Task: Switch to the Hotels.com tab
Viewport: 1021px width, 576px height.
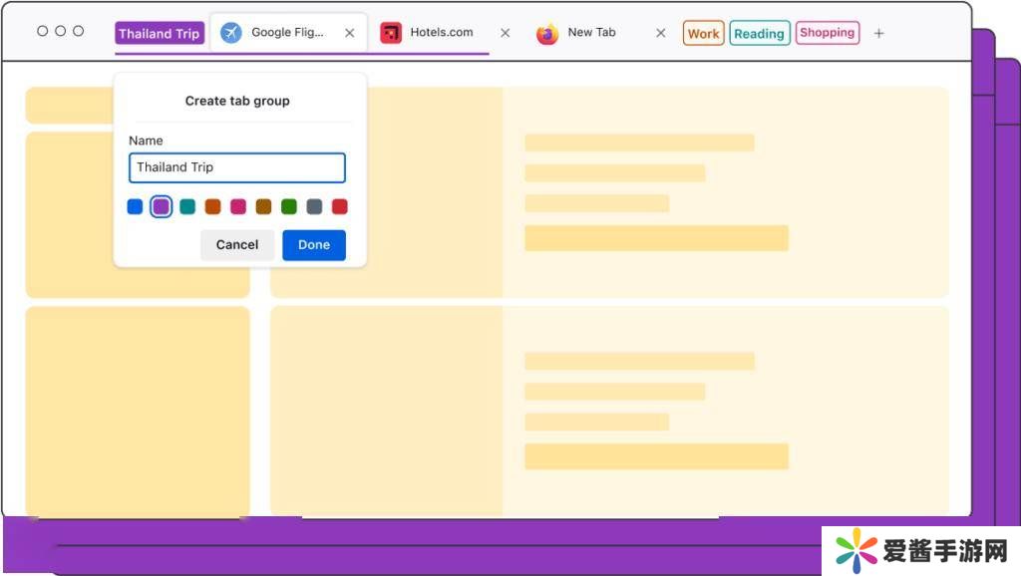Action: (x=442, y=33)
